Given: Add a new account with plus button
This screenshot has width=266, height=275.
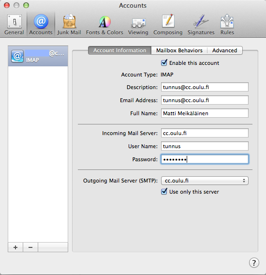Looking at the screenshot, I should (x=15, y=247).
